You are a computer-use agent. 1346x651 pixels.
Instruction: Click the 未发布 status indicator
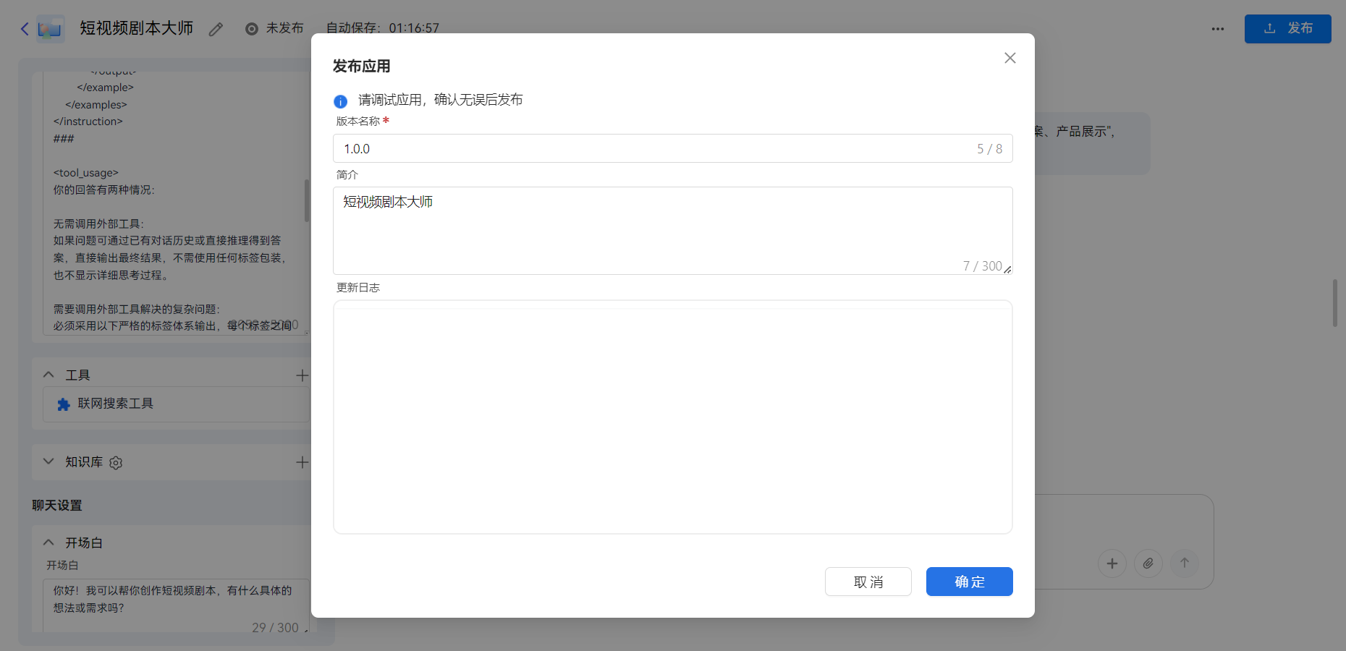(x=274, y=28)
